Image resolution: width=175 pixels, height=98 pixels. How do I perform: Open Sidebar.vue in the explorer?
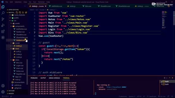pos(21,40)
